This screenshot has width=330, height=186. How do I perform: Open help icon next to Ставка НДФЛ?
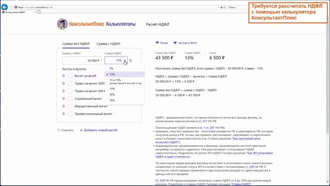[x=130, y=60]
